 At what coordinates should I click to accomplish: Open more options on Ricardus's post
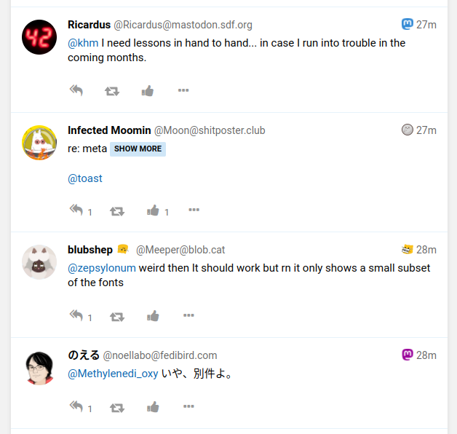click(x=183, y=90)
